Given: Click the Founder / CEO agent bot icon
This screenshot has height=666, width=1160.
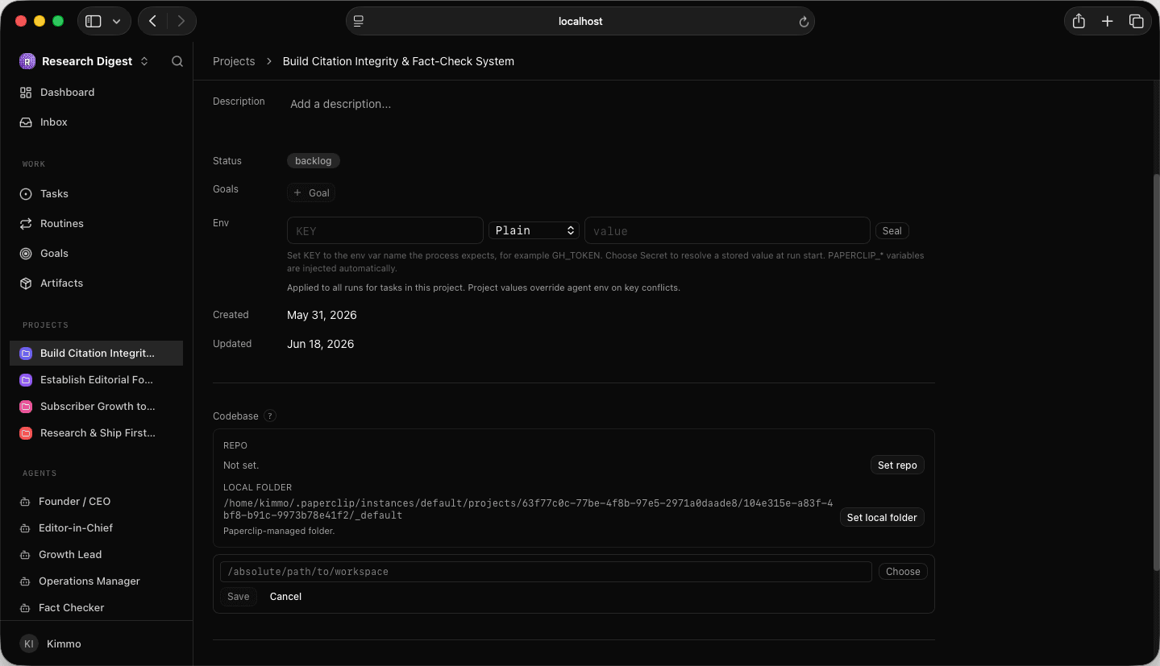Looking at the screenshot, I should [25, 502].
